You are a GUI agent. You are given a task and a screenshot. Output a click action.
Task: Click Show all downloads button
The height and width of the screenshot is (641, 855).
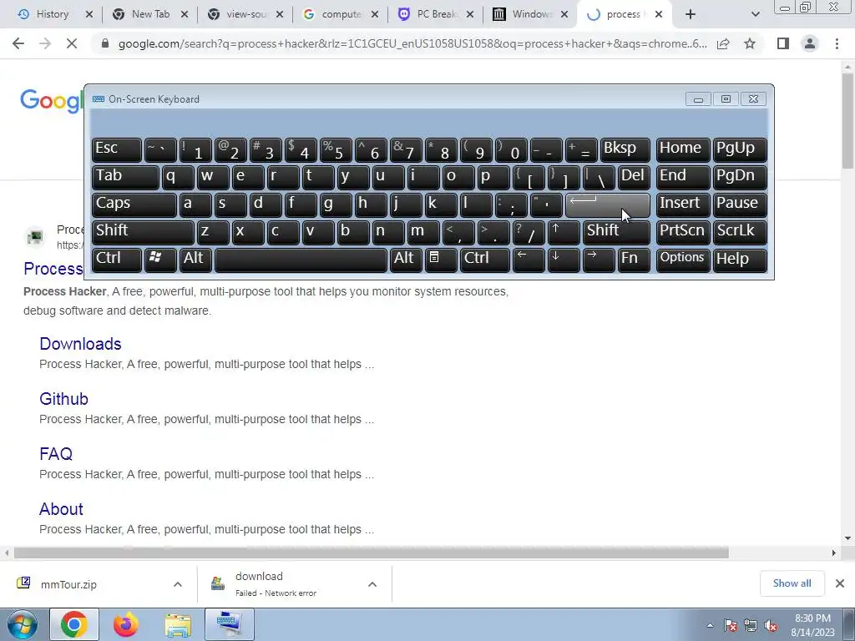click(792, 583)
